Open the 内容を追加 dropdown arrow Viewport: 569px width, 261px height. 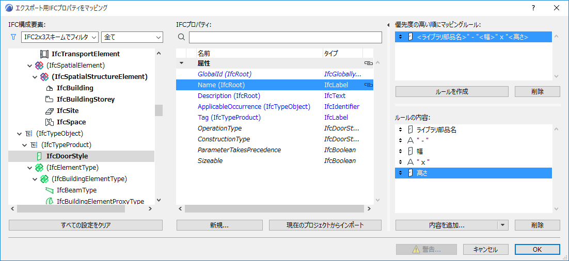click(502, 225)
